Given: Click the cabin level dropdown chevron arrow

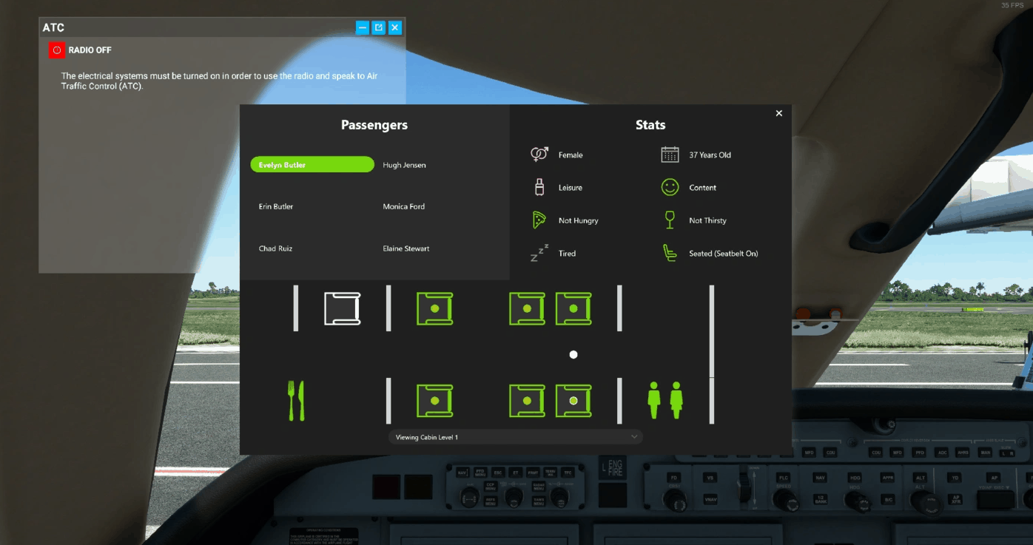Looking at the screenshot, I should coord(634,437).
